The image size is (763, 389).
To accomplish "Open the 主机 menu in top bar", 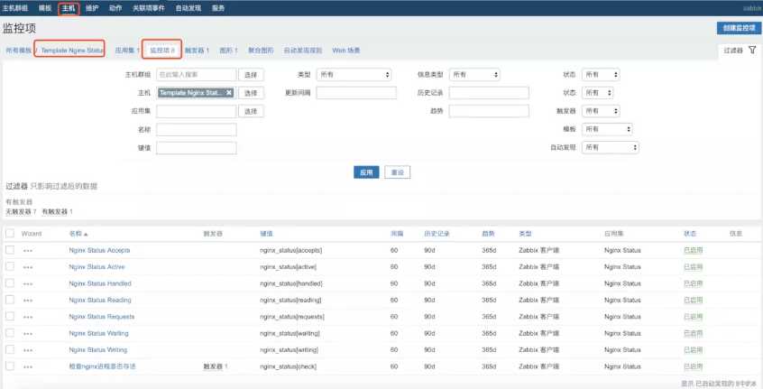I will click(x=69, y=7).
